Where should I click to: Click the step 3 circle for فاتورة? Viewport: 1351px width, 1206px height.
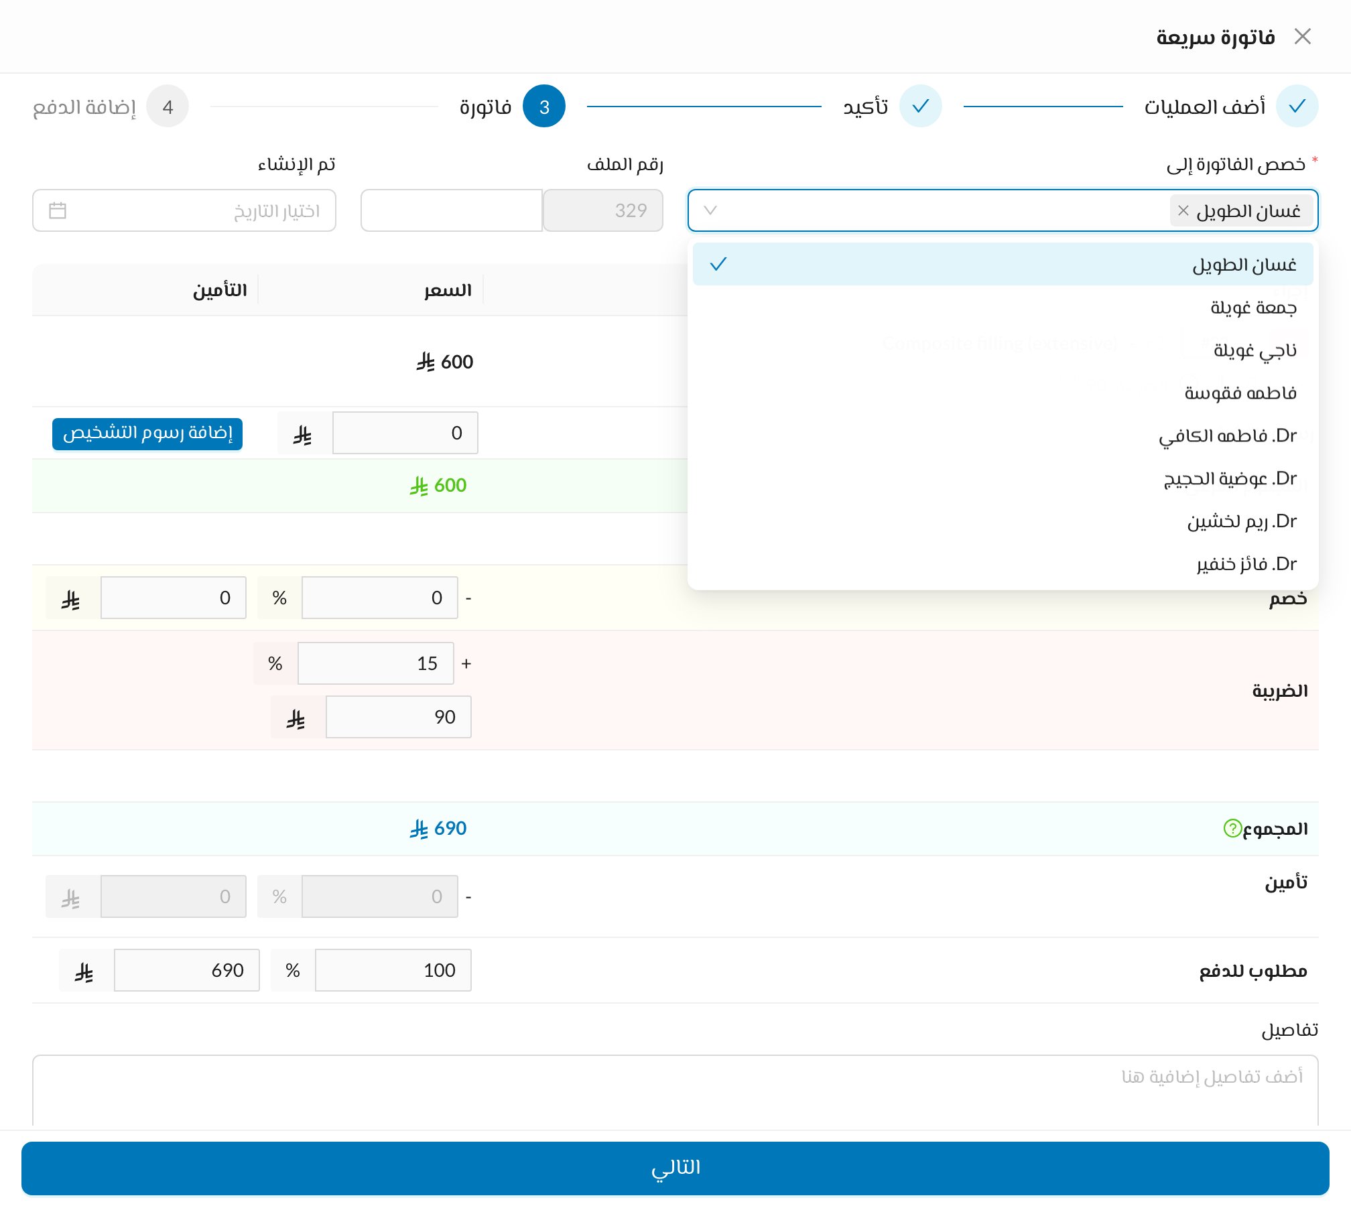(543, 106)
